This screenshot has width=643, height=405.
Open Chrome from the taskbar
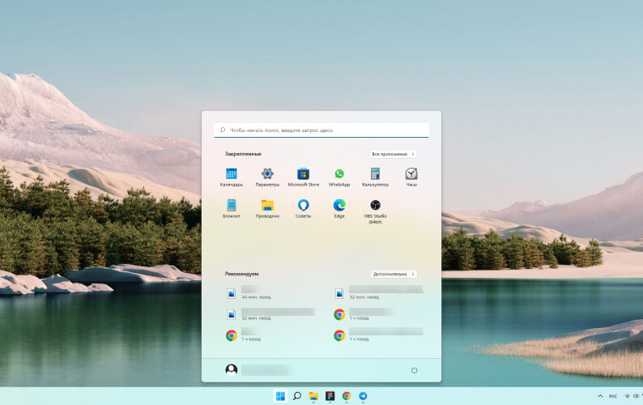coord(347,396)
